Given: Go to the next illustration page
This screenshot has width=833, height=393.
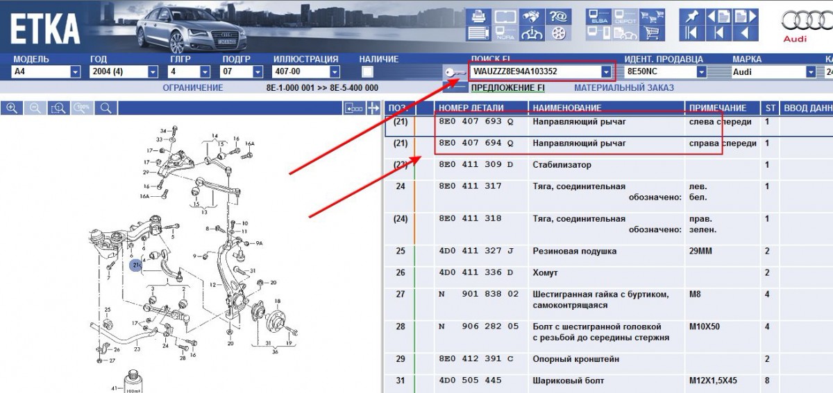Looking at the screenshot, I should pyautogui.click(x=741, y=17).
